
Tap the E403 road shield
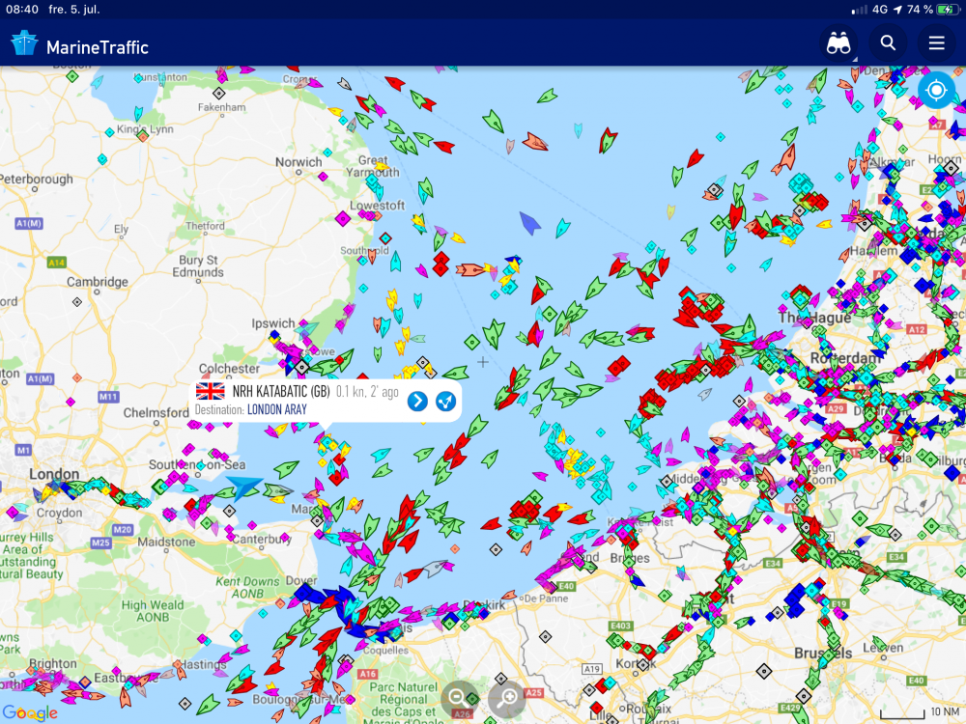tap(620, 626)
